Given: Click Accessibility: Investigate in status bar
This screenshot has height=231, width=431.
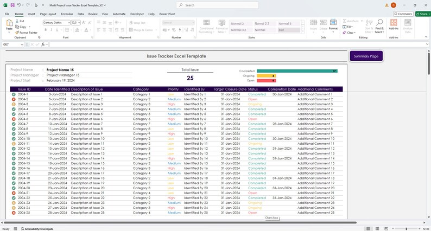Looking at the screenshot, I should coord(37,229).
